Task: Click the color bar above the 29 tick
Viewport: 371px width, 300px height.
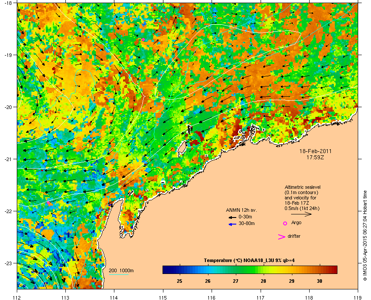Action: pos(291,270)
